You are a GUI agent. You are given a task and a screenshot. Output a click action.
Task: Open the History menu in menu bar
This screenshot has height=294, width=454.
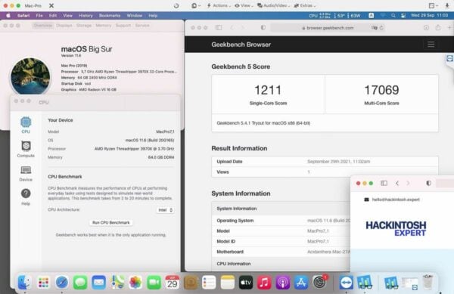pos(86,16)
